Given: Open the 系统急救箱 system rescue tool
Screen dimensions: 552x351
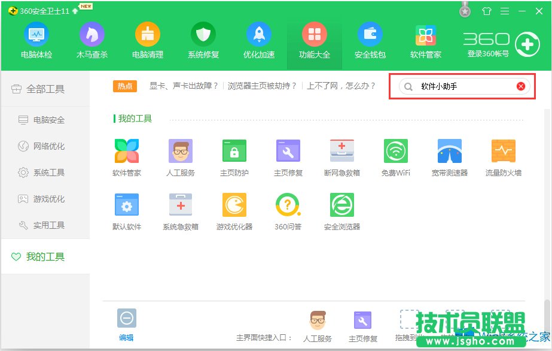Looking at the screenshot, I should (x=180, y=210).
